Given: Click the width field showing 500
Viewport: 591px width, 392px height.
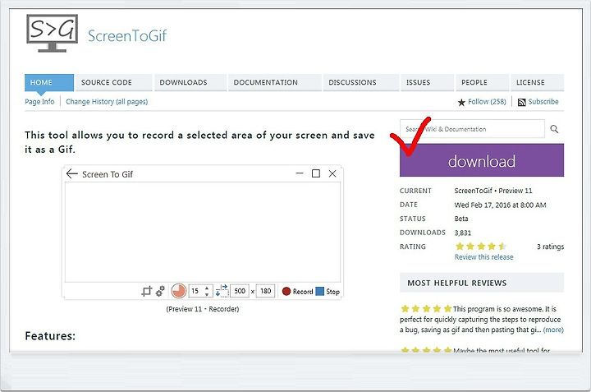Looking at the screenshot, I should pos(240,291).
